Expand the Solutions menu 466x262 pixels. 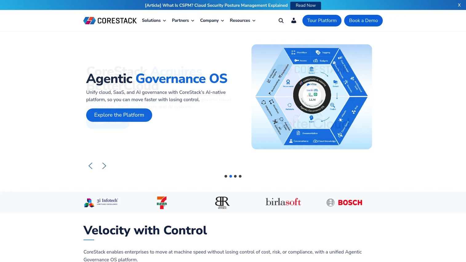(x=154, y=21)
